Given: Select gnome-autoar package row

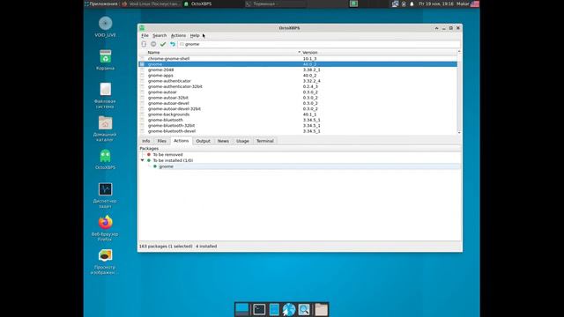Looking at the screenshot, I should pos(298,92).
